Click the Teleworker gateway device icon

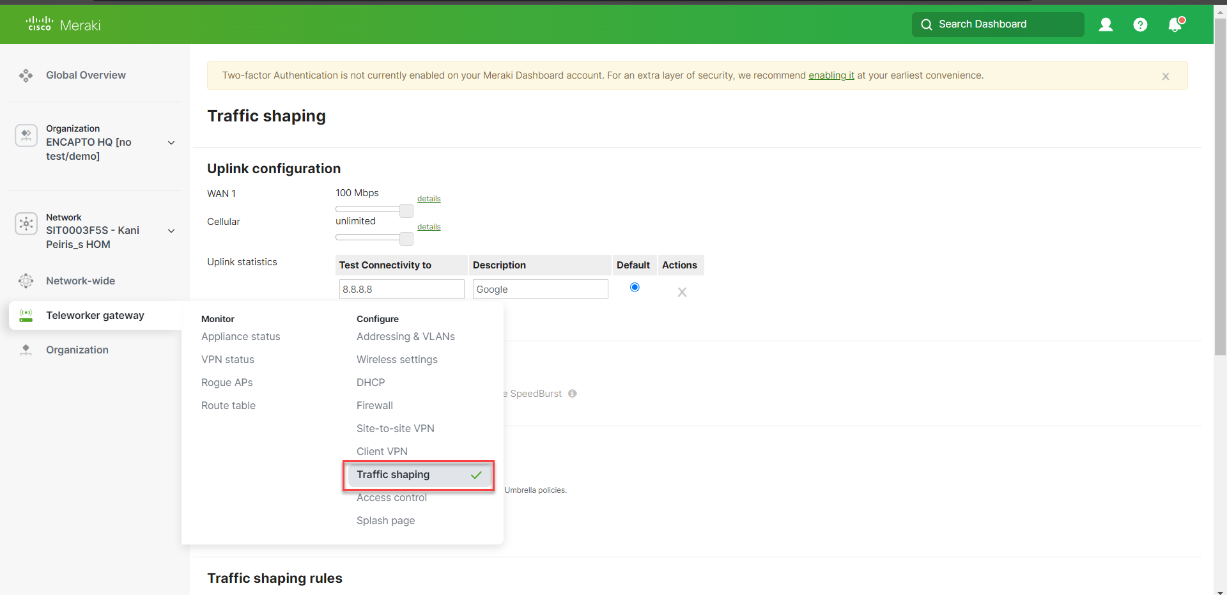click(26, 315)
